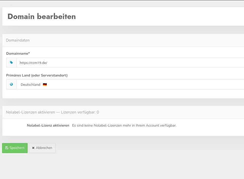Click the "Primäres Land (oder Serverstandort)" label
The image size is (244, 179).
(x=37, y=75)
